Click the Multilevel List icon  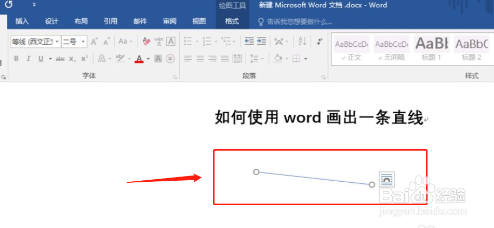pos(226,41)
